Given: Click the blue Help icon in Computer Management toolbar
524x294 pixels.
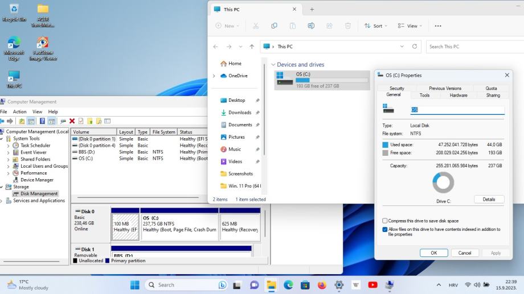Looking at the screenshot, I should coord(42,121).
